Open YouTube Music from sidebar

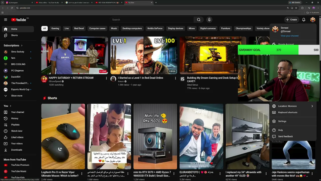coord(18,171)
